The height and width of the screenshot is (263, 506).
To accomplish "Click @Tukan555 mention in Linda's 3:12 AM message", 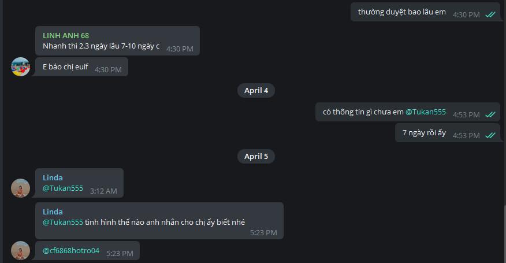I will tap(63, 188).
